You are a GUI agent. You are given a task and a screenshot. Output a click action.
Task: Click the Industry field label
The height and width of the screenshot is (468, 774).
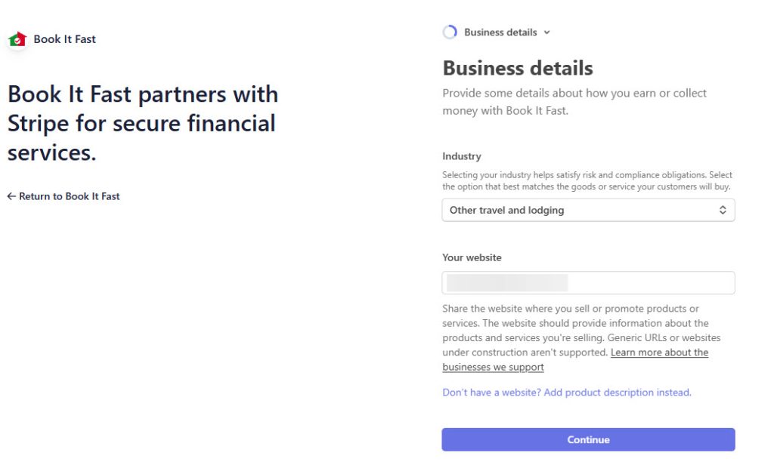462,156
